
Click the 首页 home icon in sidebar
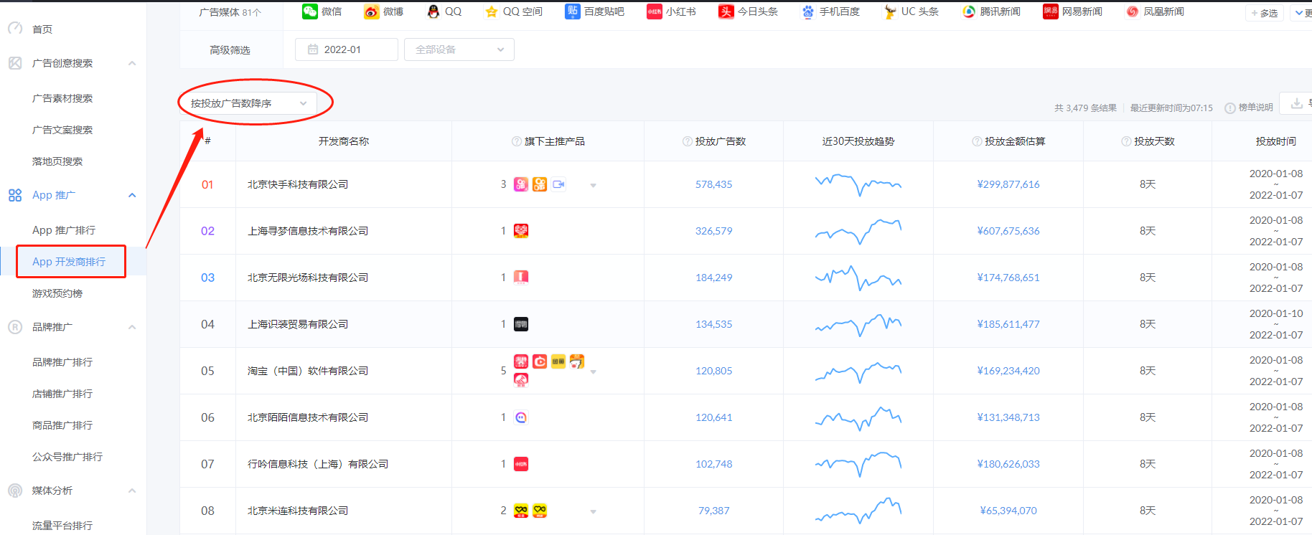click(x=15, y=29)
